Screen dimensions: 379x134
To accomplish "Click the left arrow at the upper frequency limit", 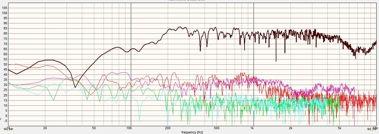I will [x=368, y=129].
